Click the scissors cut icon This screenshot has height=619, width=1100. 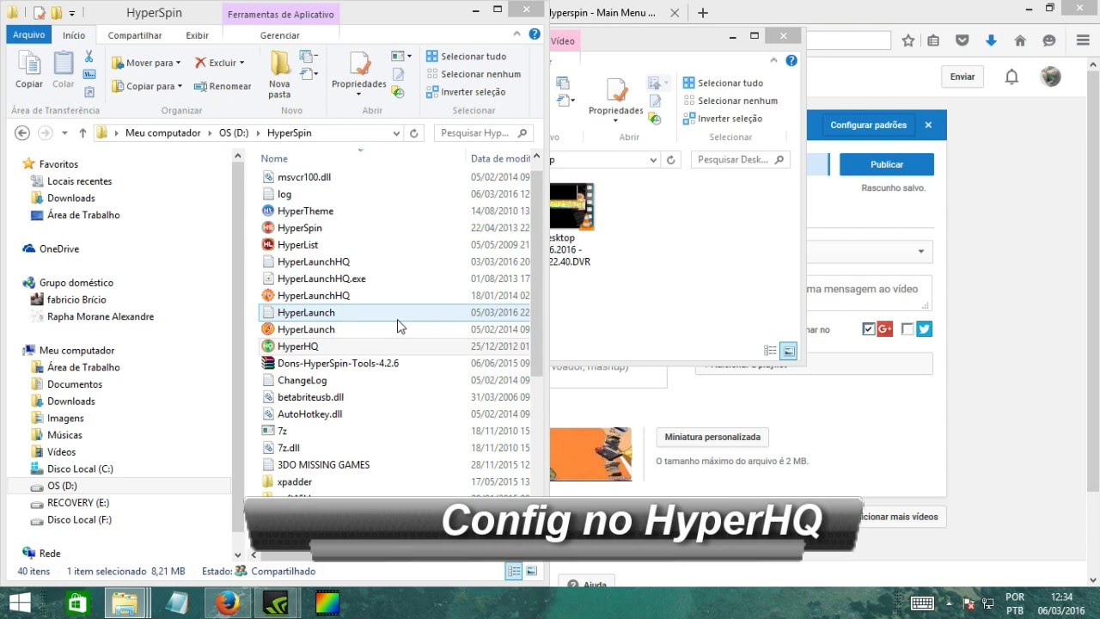coord(89,57)
